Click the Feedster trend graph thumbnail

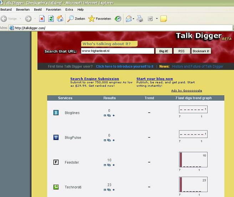[x=193, y=160]
